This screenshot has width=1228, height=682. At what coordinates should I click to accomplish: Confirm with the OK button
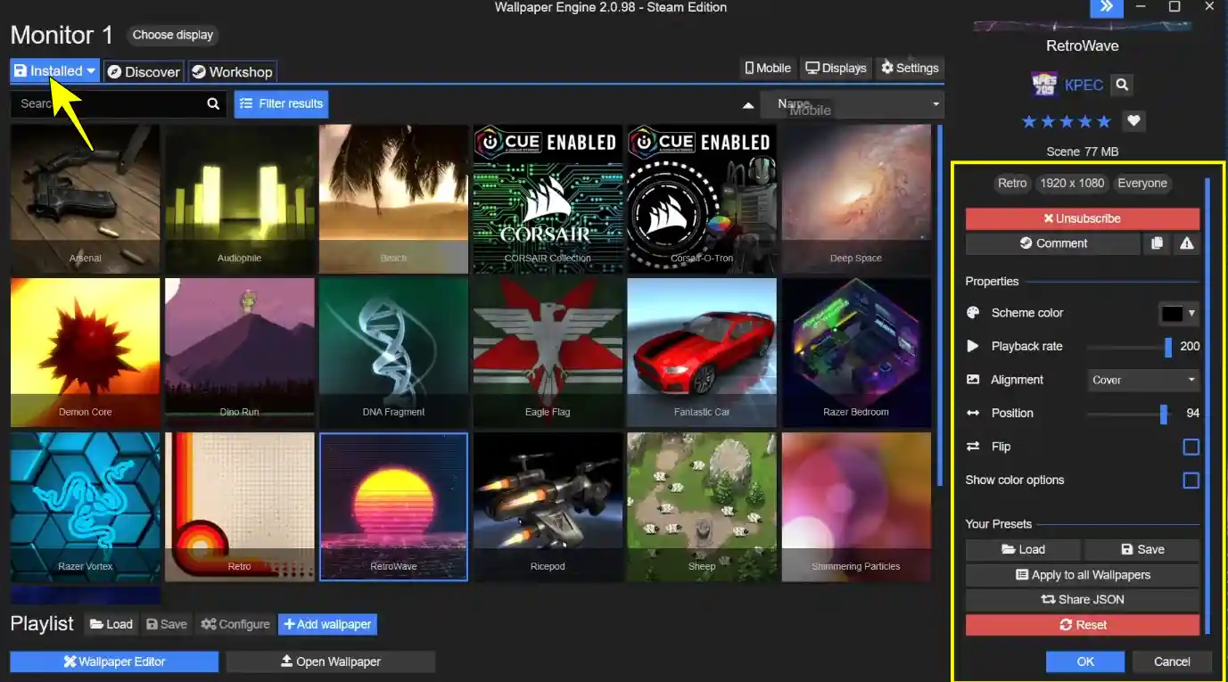[x=1085, y=661]
